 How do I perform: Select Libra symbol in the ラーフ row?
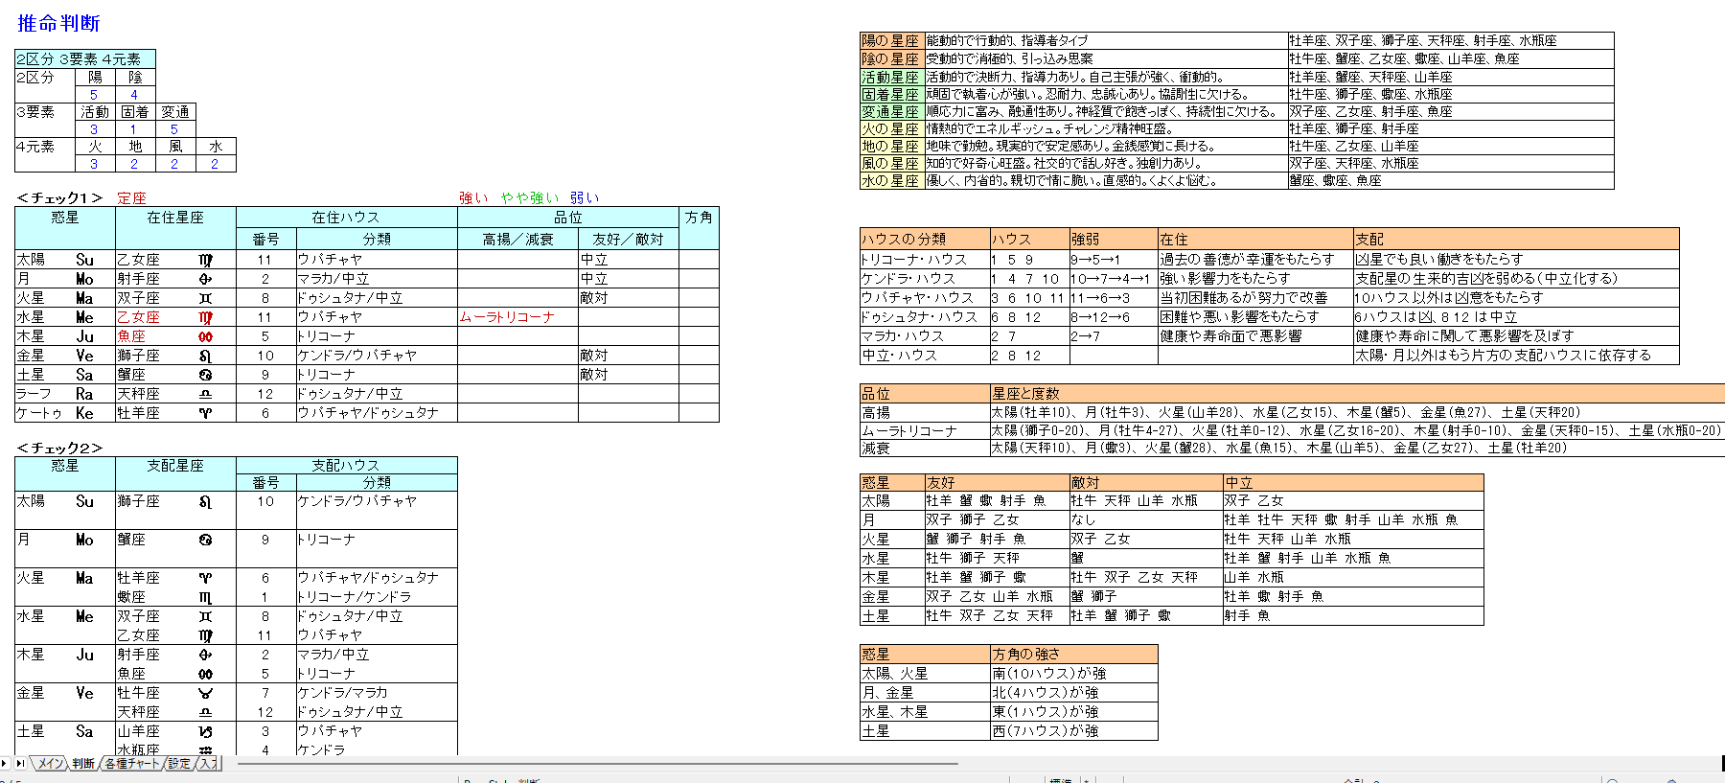pos(205,394)
